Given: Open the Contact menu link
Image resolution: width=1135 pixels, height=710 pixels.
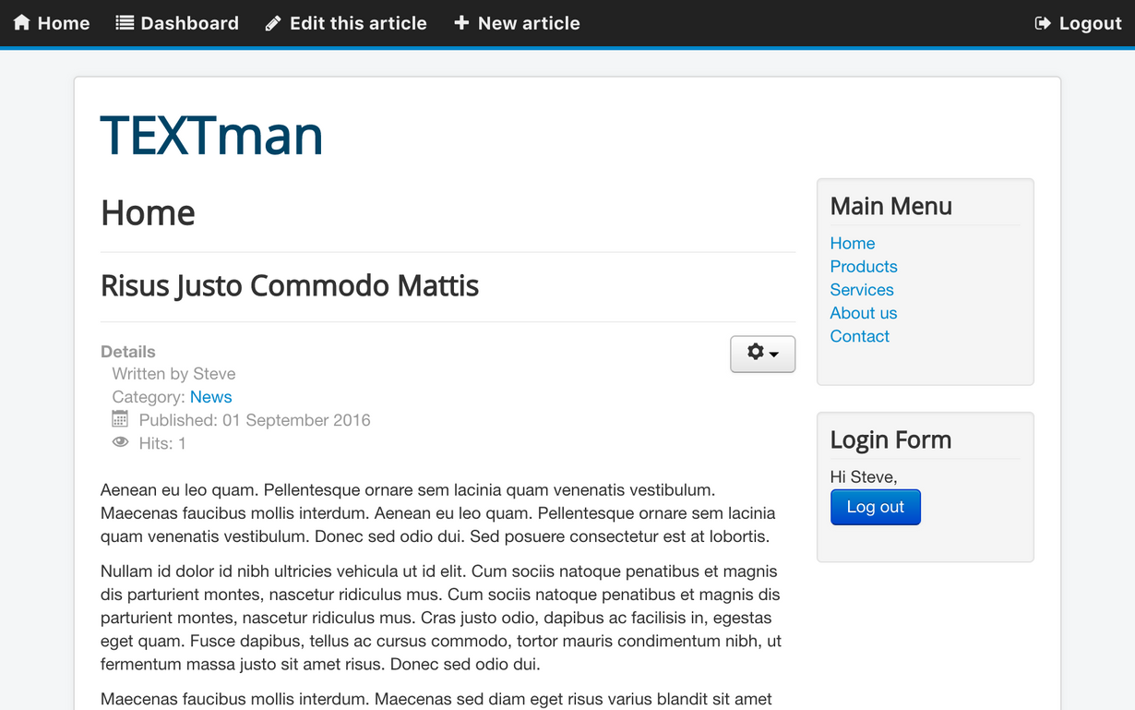Looking at the screenshot, I should 860,336.
